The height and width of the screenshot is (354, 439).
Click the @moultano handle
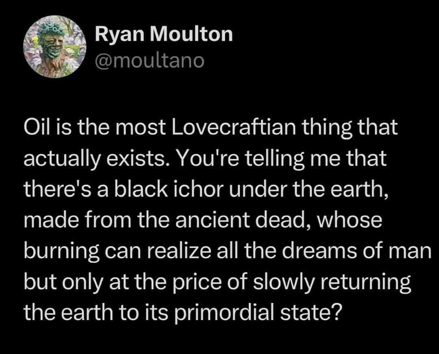point(149,61)
